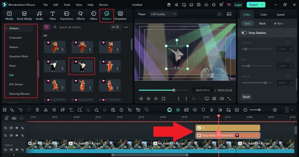Click the marker shield icon

click(203, 110)
